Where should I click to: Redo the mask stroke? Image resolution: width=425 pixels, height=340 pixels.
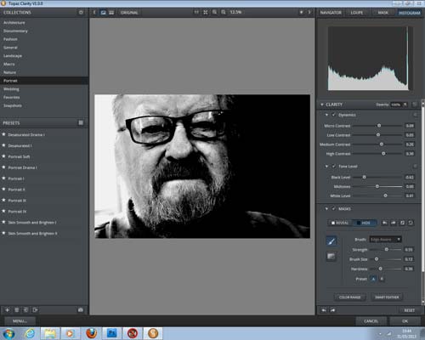(x=394, y=223)
